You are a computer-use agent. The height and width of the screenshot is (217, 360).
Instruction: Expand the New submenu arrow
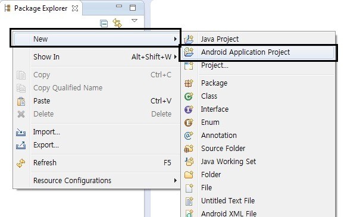[175, 39]
